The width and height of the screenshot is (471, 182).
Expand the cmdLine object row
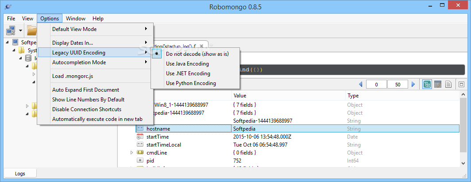point(131,153)
